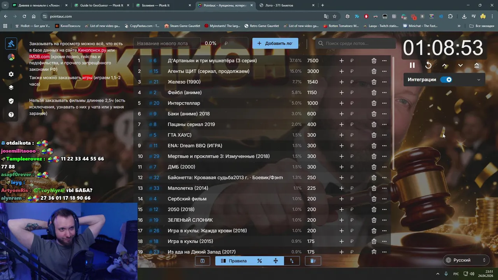Click the РУС keyboard language indicator
Viewport: 498px width, 280px height.
click(456, 274)
